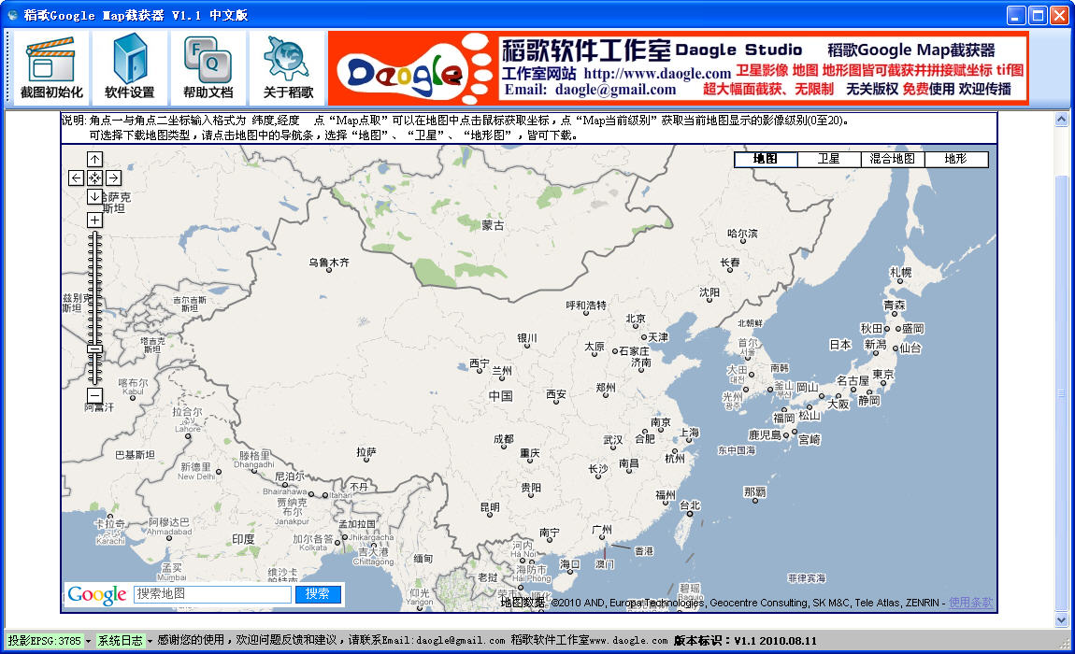This screenshot has height=654, width=1075.
Task: Open 软件设置 software settings
Action: tap(130, 68)
